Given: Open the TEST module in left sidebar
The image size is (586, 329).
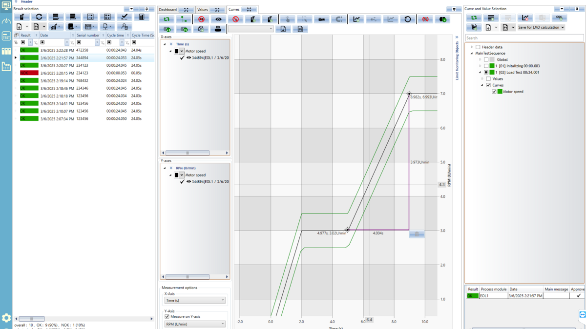Looking at the screenshot, I should tap(6, 37).
